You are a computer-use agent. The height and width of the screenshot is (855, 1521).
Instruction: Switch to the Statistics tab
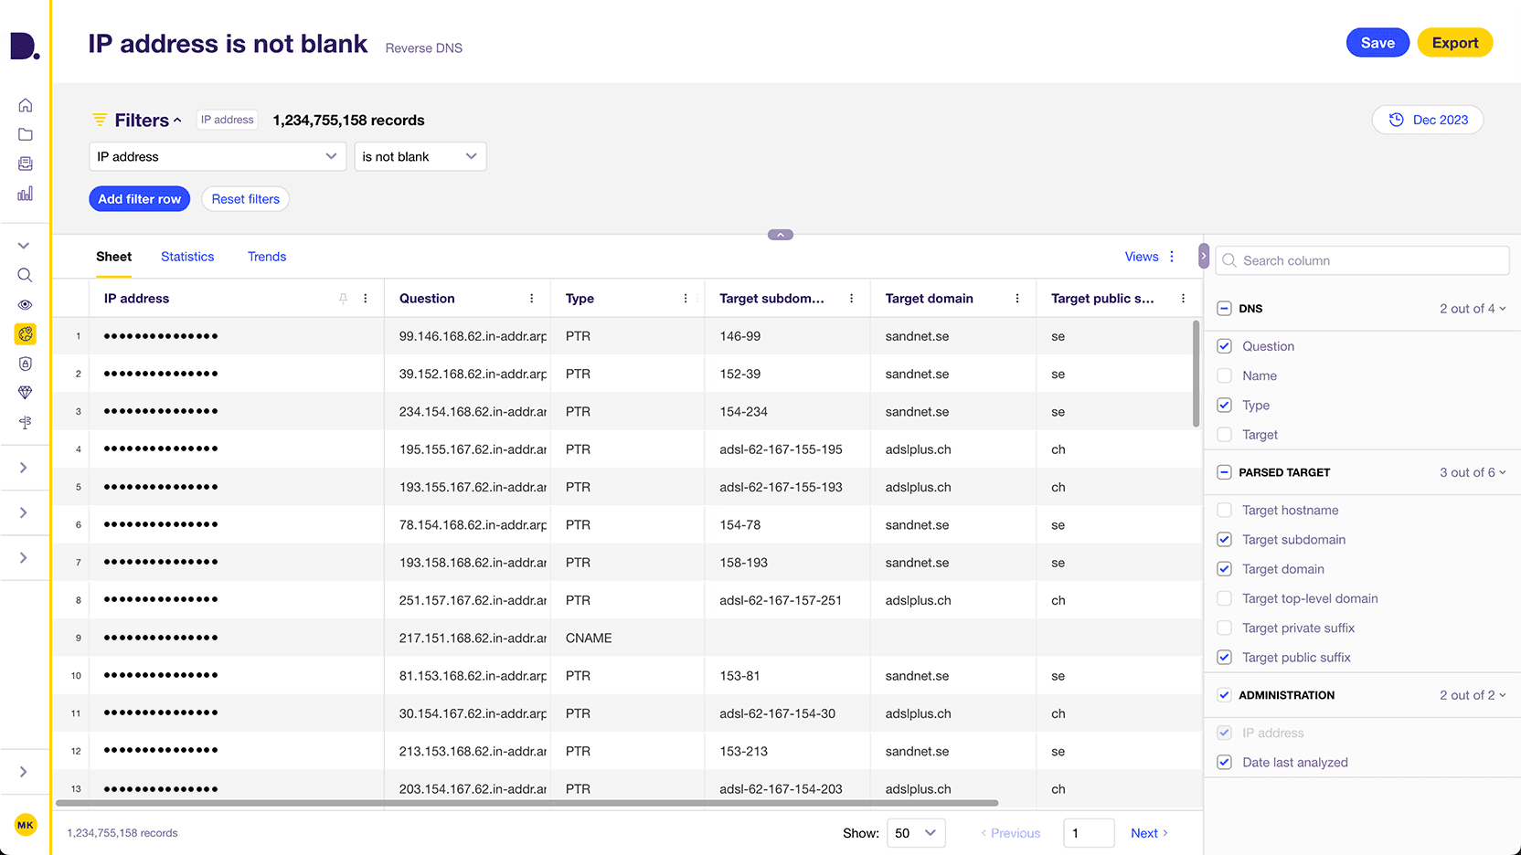point(187,257)
